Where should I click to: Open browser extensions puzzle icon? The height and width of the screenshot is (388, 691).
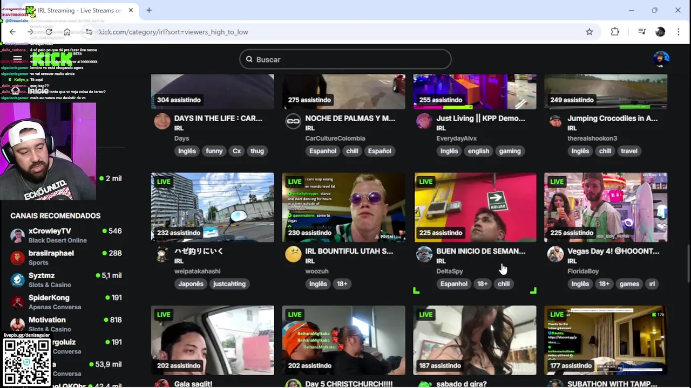pyautogui.click(x=615, y=32)
